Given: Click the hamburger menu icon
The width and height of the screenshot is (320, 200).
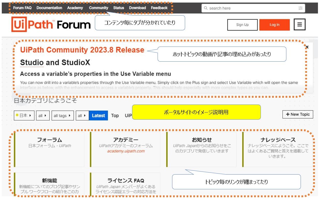Looking at the screenshot, I should (300, 24).
